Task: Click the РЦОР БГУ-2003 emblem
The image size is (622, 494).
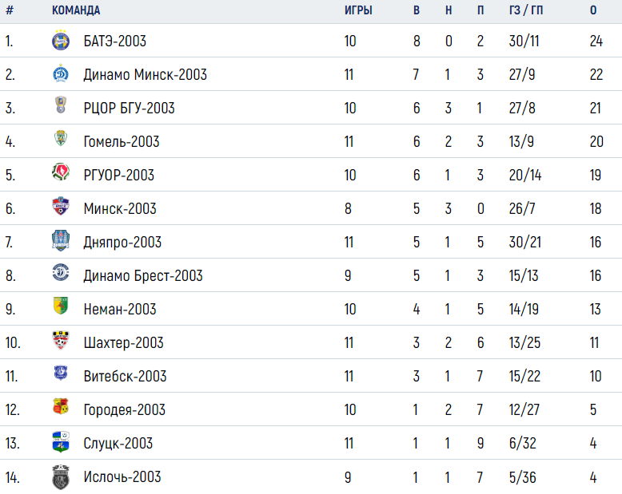Action: pyautogui.click(x=61, y=105)
